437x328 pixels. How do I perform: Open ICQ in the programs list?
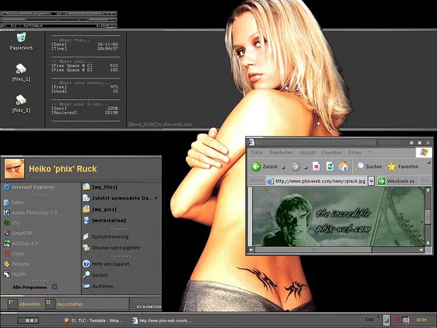coord(16,223)
